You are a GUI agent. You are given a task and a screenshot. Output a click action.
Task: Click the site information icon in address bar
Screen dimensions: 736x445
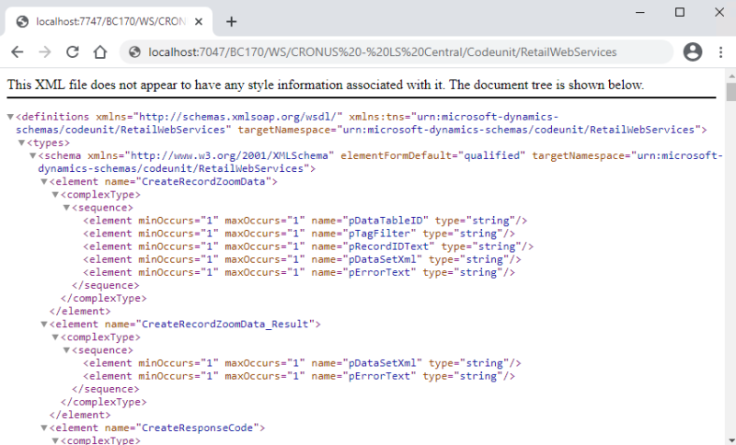coord(134,52)
